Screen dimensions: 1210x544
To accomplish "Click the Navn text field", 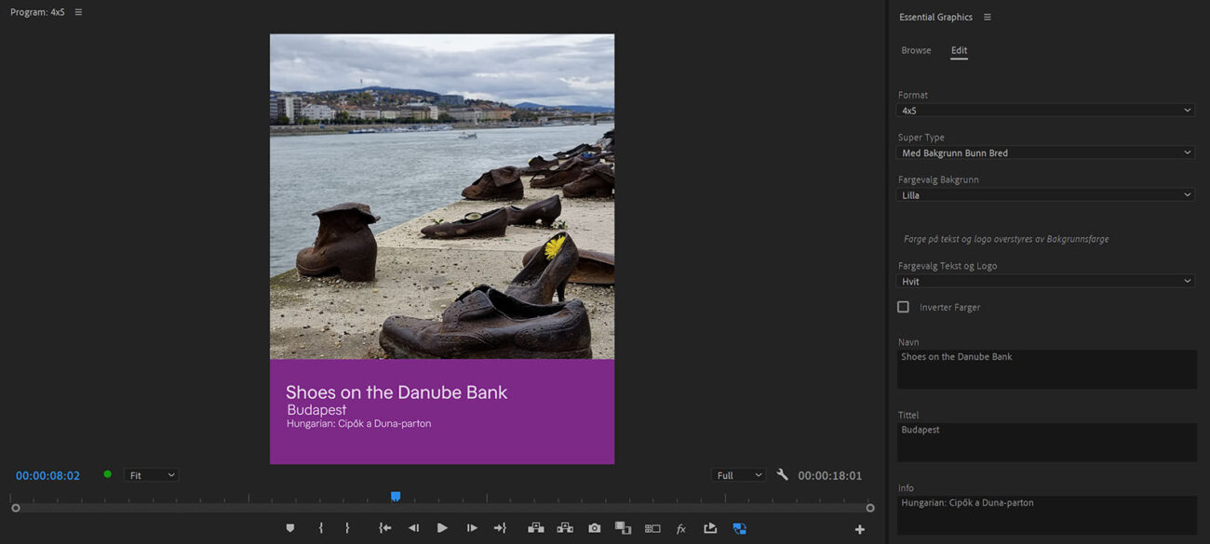I will point(1046,369).
